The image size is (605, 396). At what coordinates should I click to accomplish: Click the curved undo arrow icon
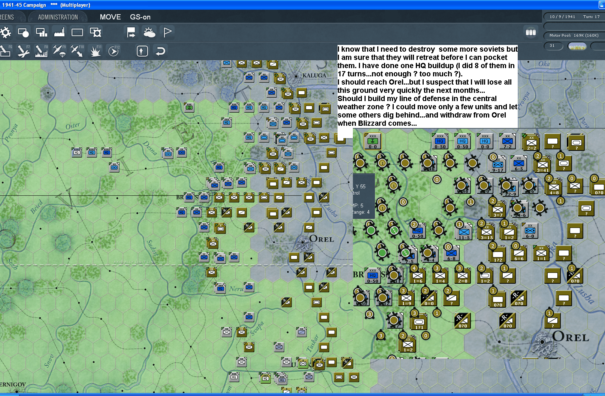[x=160, y=51]
